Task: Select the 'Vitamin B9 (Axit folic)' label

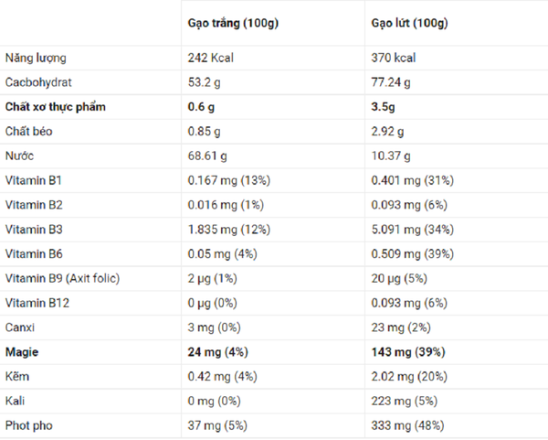Action: coord(62,278)
